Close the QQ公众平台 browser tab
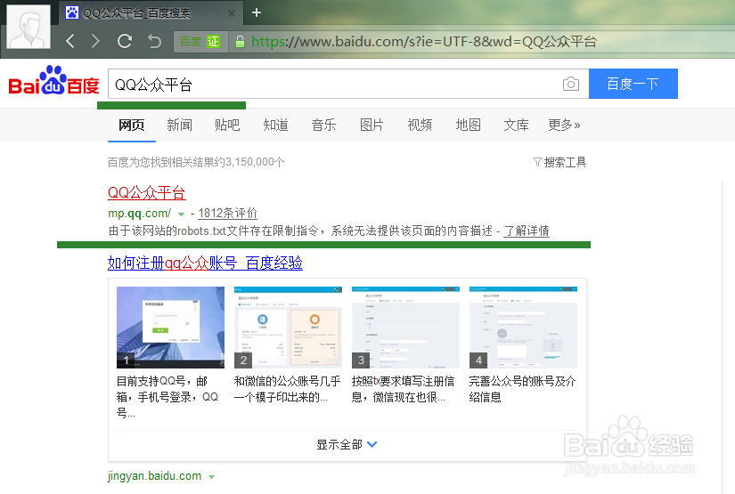 (232, 13)
